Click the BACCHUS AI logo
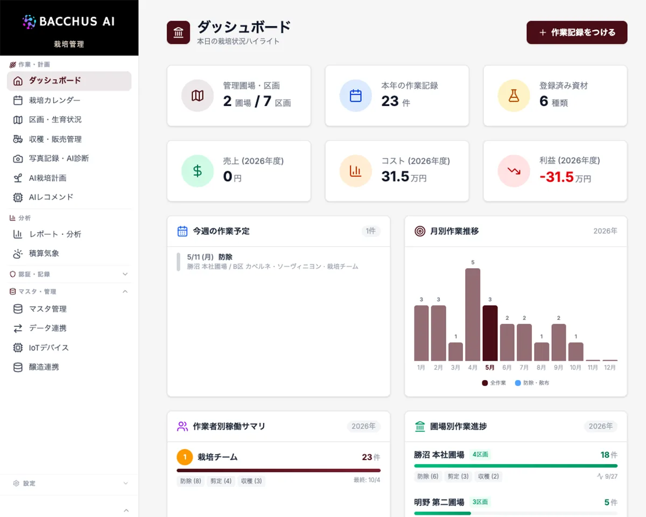 click(69, 22)
